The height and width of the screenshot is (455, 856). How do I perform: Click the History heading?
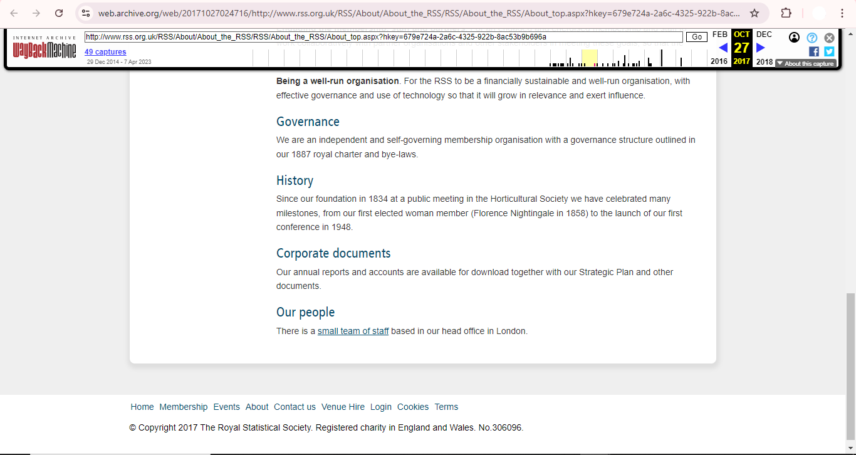295,180
